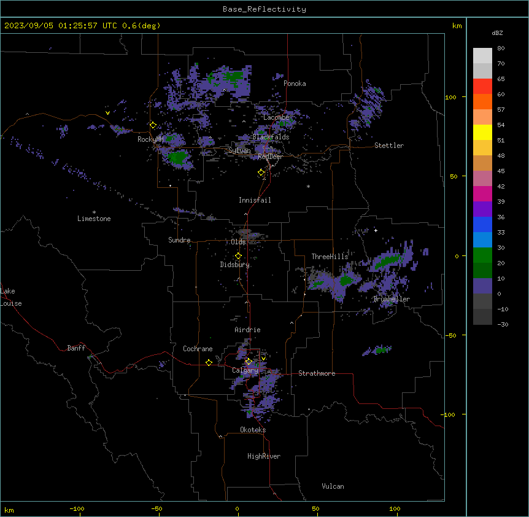Click the white asterisk above Limestone
This screenshot has width=529, height=517.
pyautogui.click(x=94, y=212)
